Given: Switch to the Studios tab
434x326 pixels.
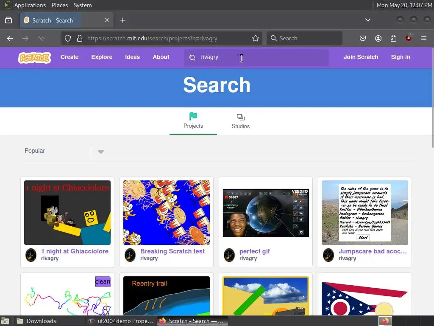Looking at the screenshot, I should pyautogui.click(x=241, y=121).
